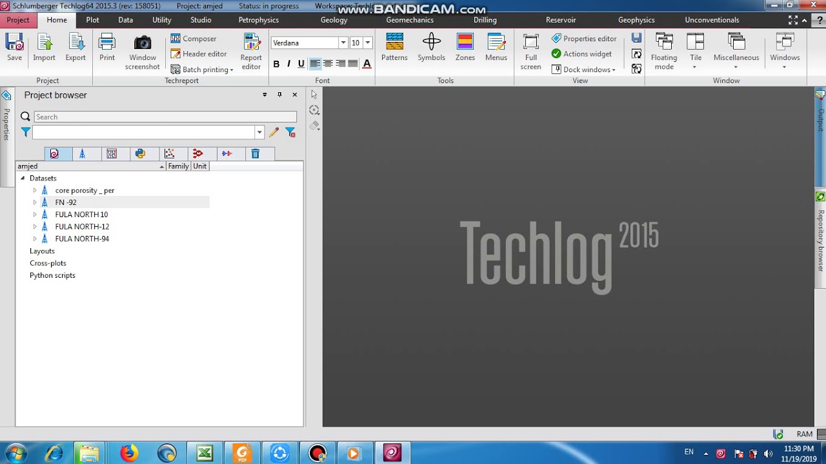826x464 pixels.
Task: Expand the FULA NORTH-12 dataset
Action: pyautogui.click(x=35, y=227)
